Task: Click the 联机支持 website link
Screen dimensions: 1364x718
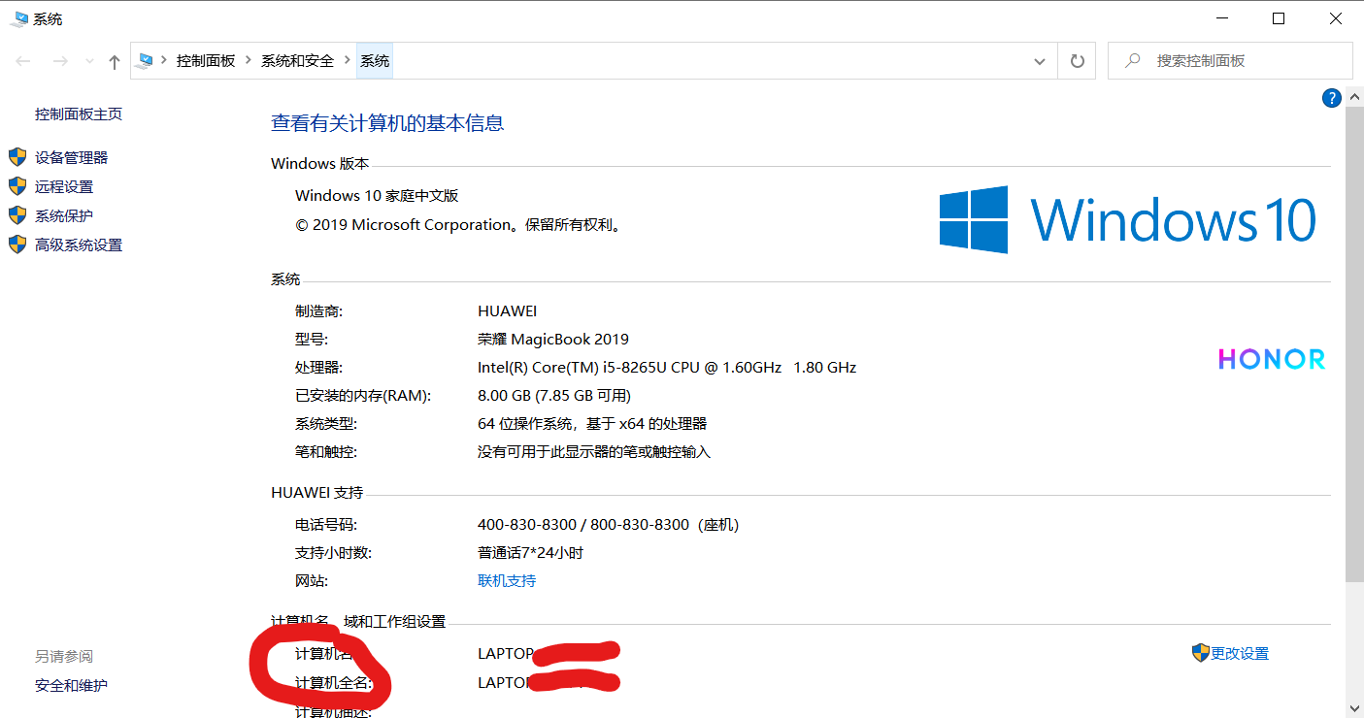Action: [507, 580]
